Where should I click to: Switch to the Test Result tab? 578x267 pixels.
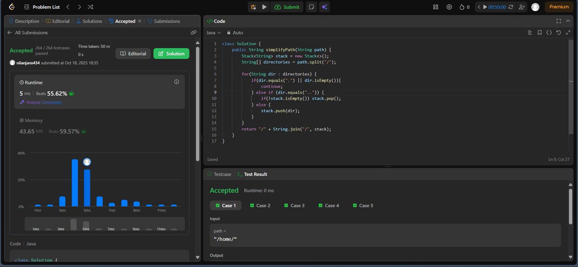(x=252, y=174)
